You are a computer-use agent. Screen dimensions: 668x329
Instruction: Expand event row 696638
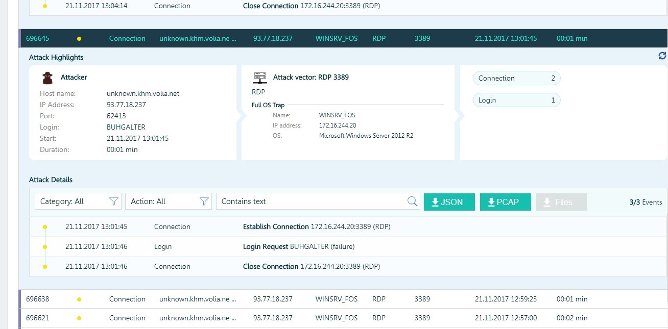(306, 299)
